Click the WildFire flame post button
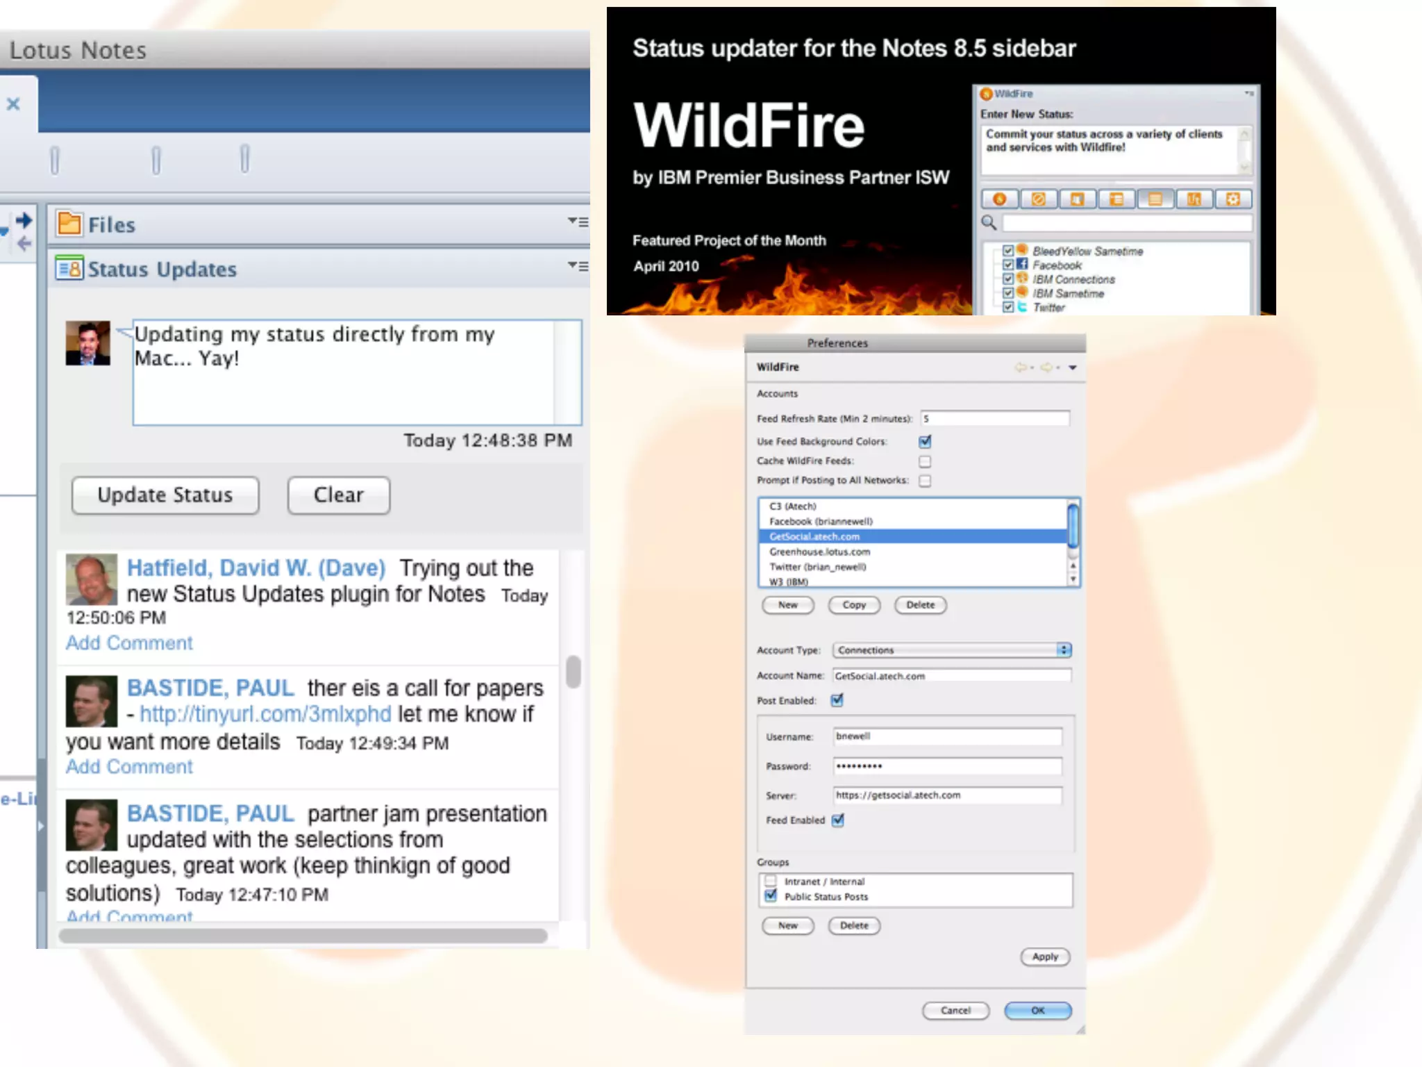Viewport: 1422px width, 1067px height. [x=1000, y=199]
